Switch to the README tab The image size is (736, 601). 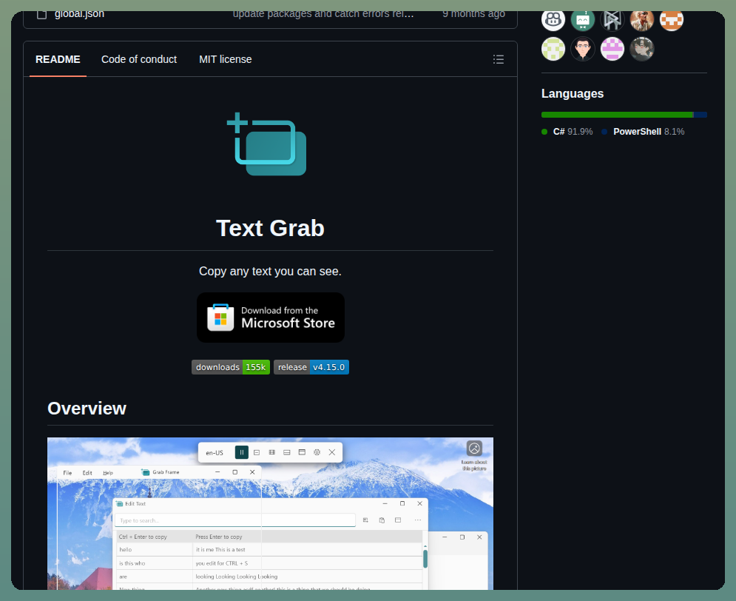point(58,59)
